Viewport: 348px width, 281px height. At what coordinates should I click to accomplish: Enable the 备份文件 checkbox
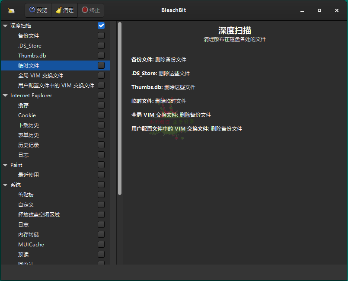tap(101, 35)
